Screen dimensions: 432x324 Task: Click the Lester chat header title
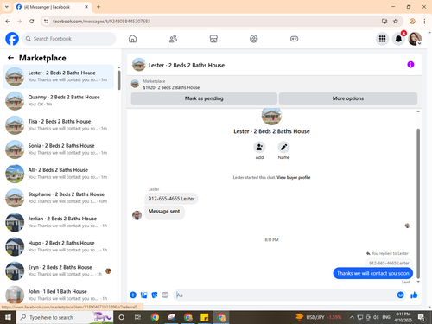(187, 65)
